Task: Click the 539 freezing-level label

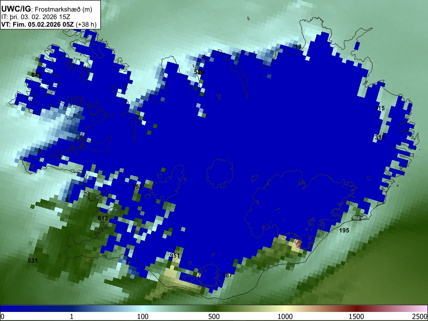Action: 199,72
